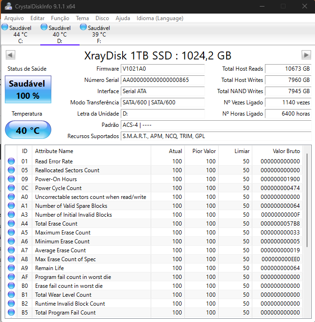
Task: Close the CrystalDiskInfo window
Action: coord(305,7)
